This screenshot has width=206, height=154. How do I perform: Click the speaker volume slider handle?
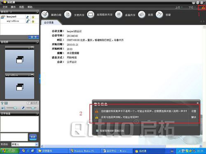point(15,108)
